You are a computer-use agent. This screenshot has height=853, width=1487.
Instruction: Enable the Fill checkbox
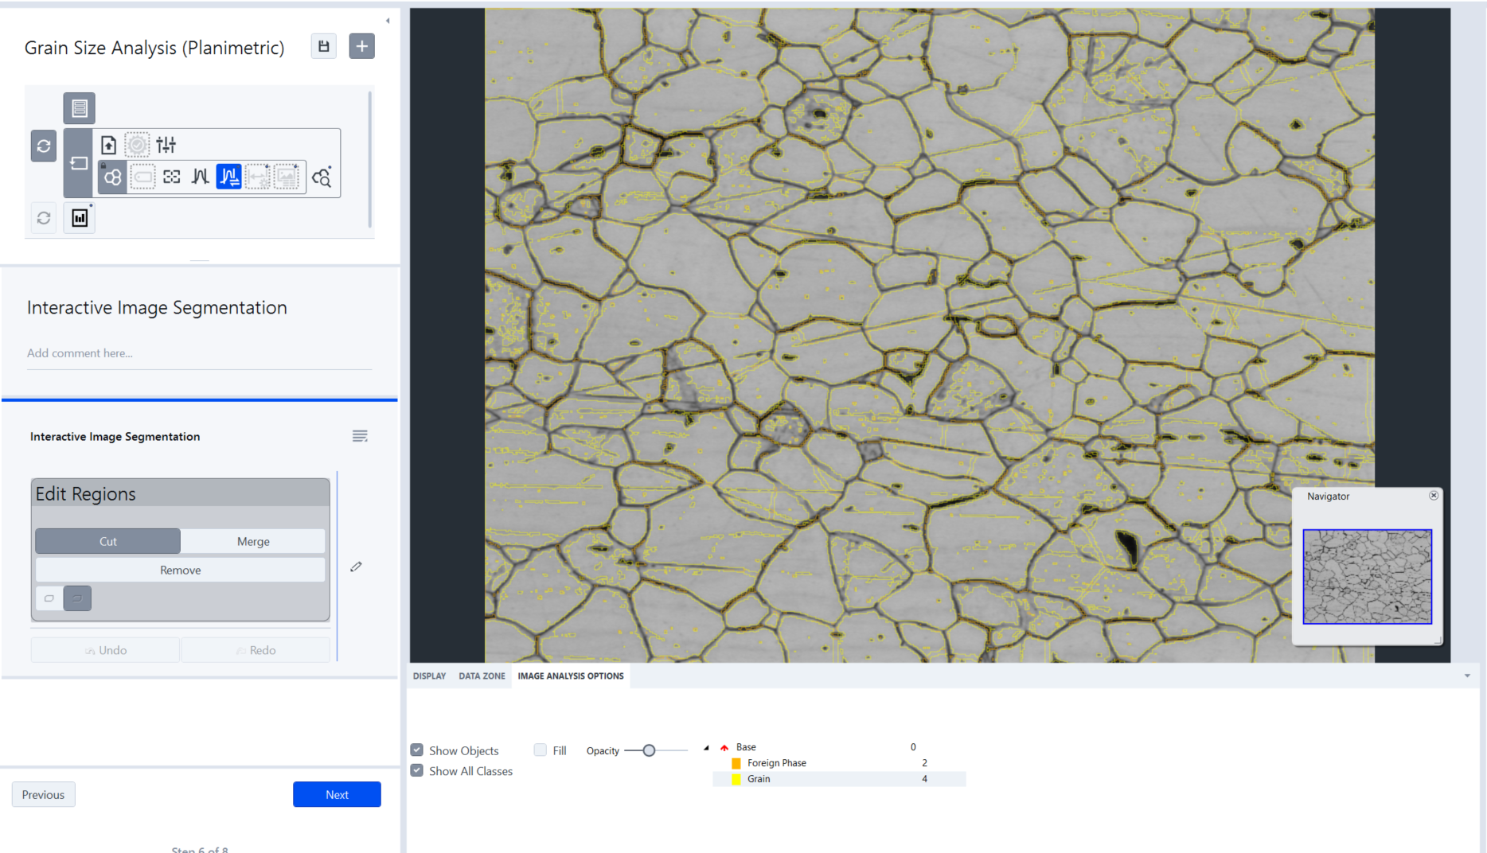pyautogui.click(x=541, y=749)
